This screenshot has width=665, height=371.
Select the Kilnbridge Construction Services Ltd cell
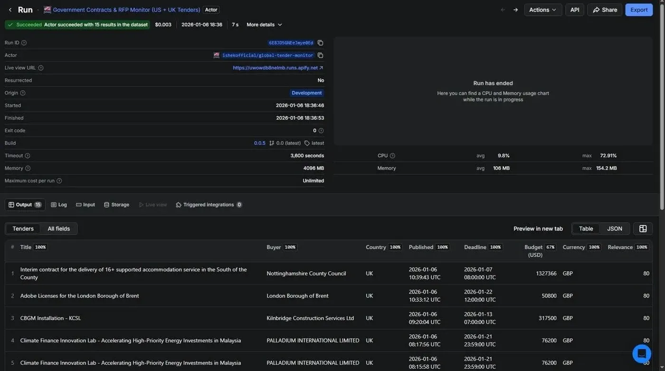point(310,318)
